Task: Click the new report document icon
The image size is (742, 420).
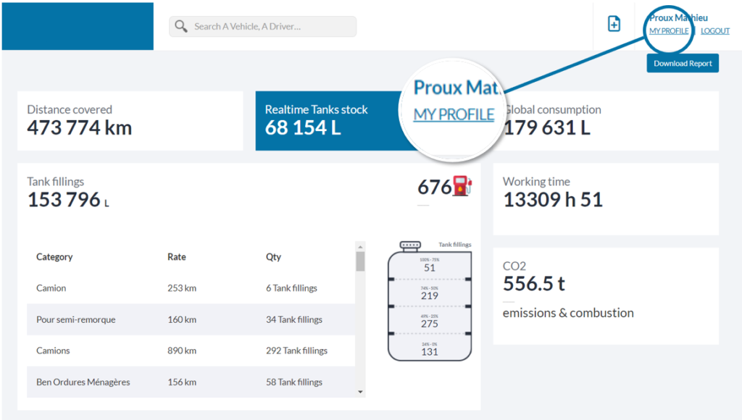Action: 614,24
